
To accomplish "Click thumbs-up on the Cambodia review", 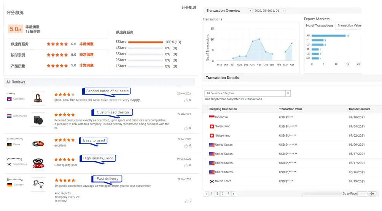I will point(186,100).
